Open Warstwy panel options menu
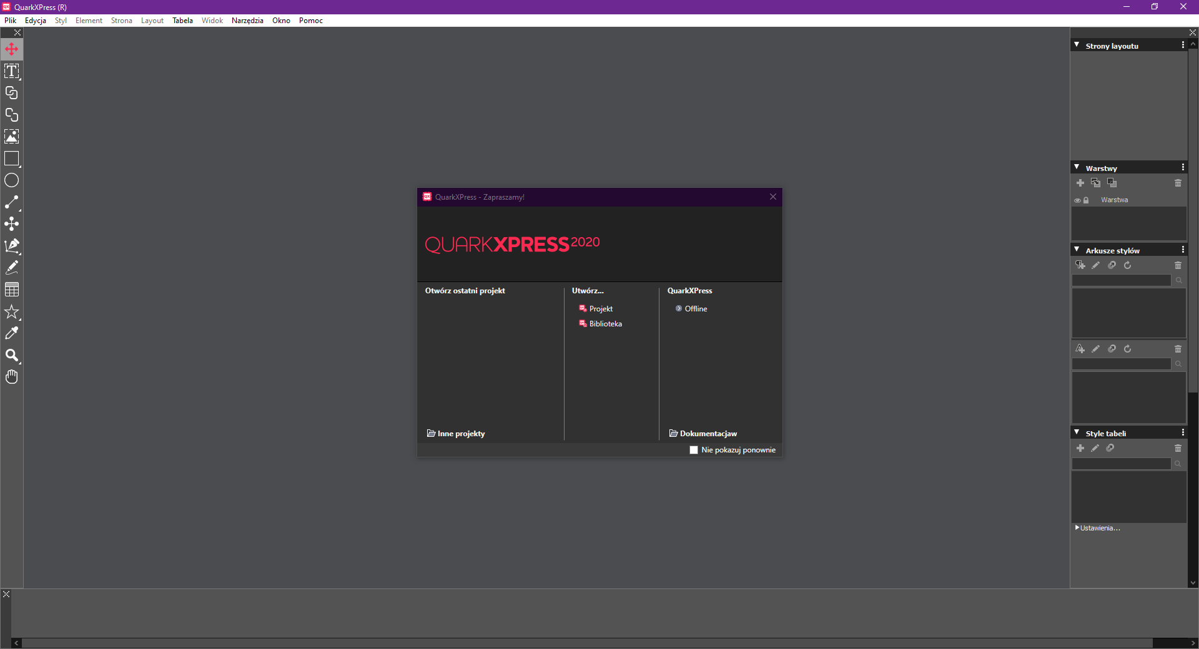Viewport: 1199px width, 649px height. [1183, 167]
